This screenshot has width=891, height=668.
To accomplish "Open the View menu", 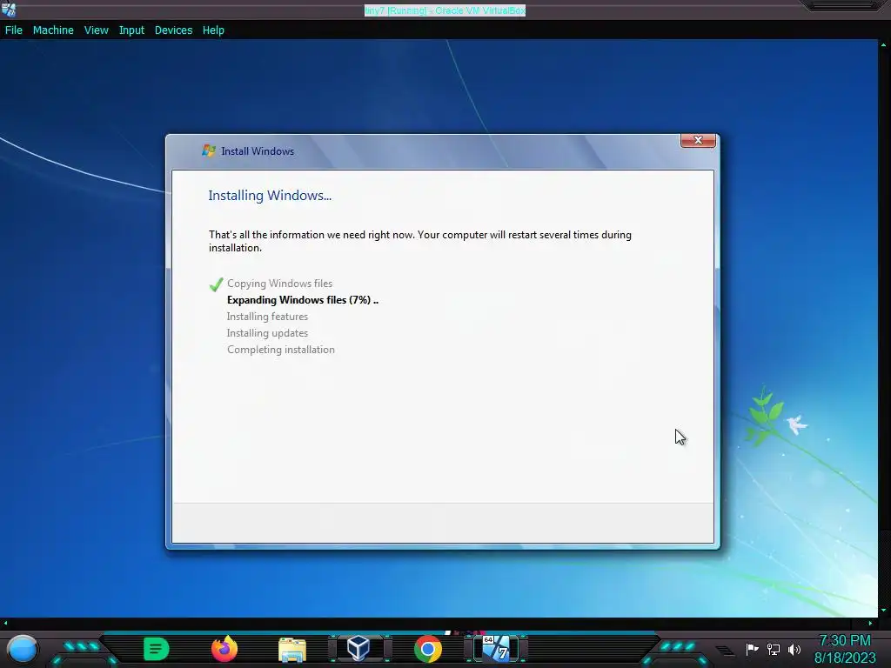I will coord(96,30).
